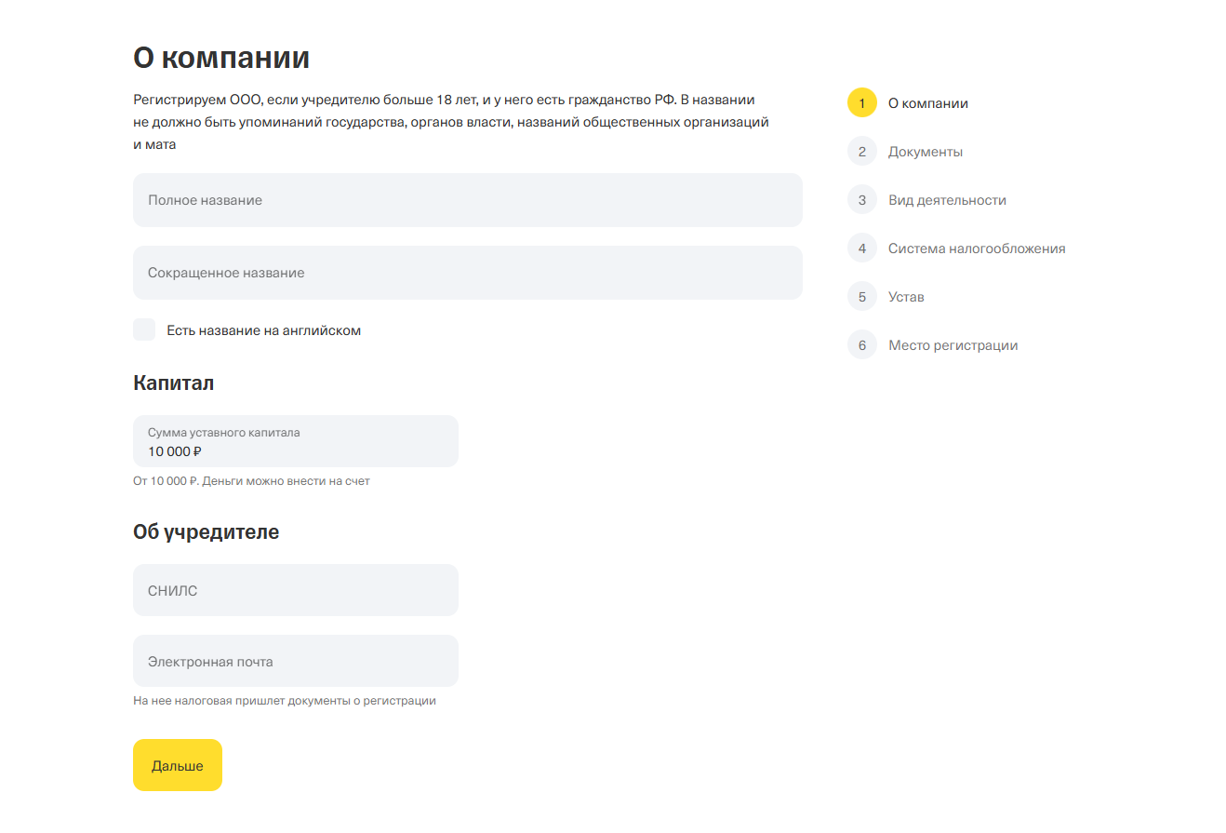Image resolution: width=1226 pixels, height=833 pixels.
Task: Click the О компании page heading
Action: point(221,58)
